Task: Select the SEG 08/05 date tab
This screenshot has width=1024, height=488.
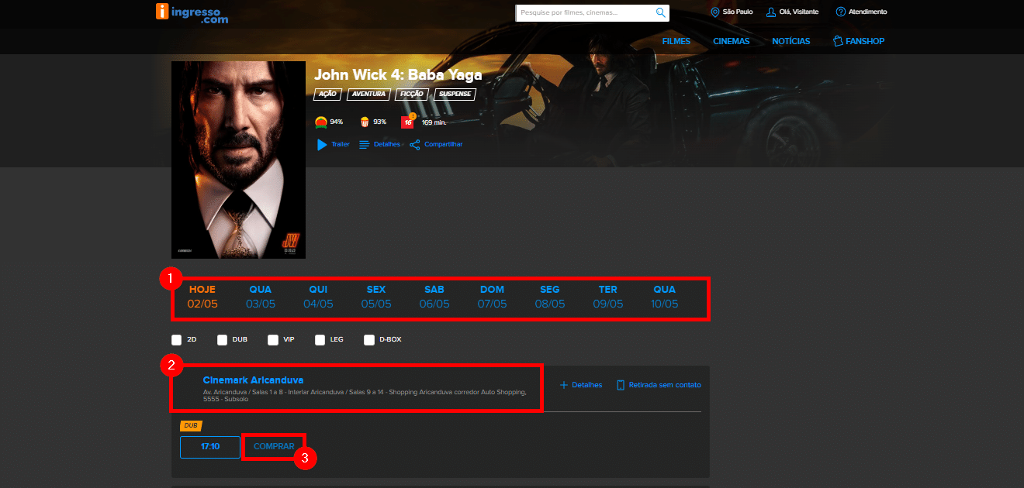Action: 550,297
